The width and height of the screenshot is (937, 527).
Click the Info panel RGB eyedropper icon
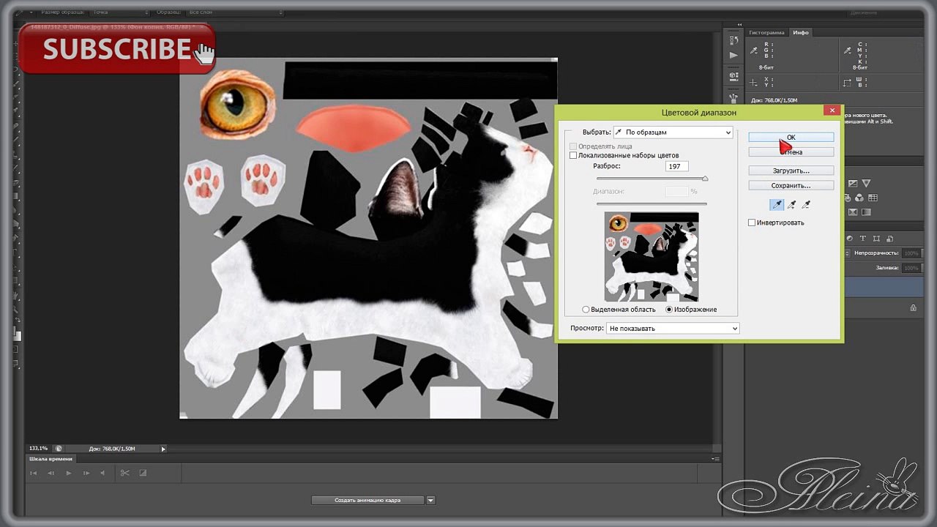pyautogui.click(x=754, y=51)
